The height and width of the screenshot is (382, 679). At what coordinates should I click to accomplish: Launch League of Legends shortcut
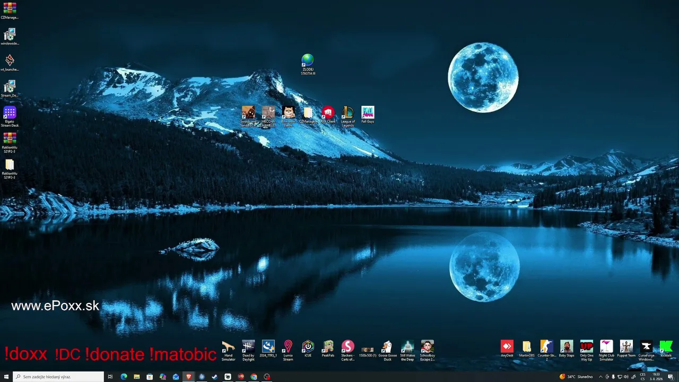(348, 116)
